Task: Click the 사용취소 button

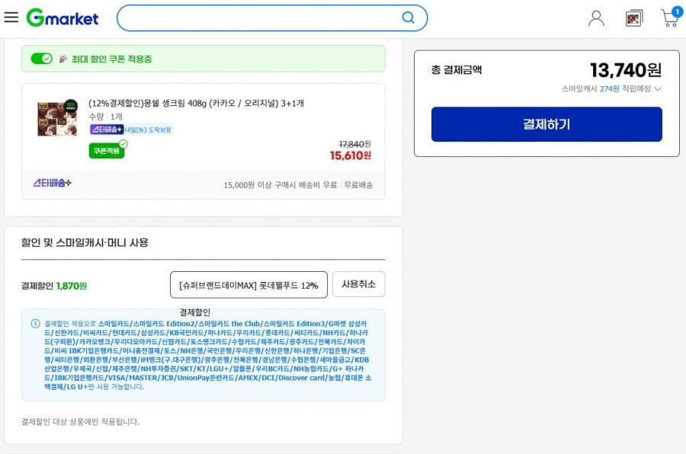Action: pyautogui.click(x=358, y=284)
